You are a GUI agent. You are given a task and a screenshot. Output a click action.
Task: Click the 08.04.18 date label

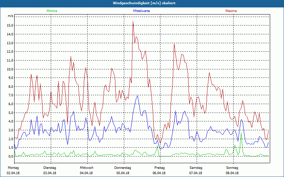click(233, 173)
